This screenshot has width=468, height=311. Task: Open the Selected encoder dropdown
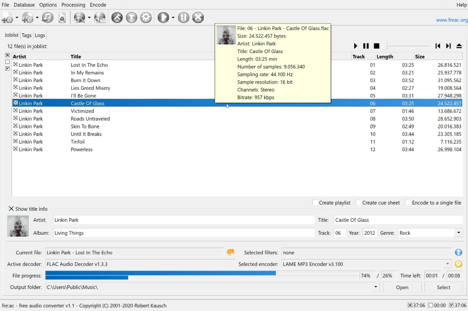click(447, 264)
